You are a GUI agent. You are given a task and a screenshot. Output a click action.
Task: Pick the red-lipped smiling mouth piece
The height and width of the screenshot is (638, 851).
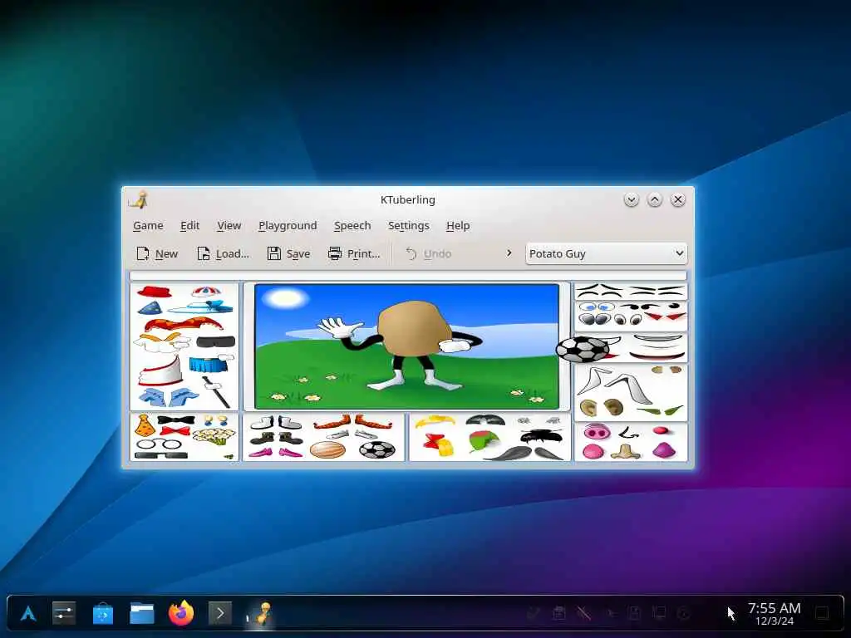[x=657, y=356]
